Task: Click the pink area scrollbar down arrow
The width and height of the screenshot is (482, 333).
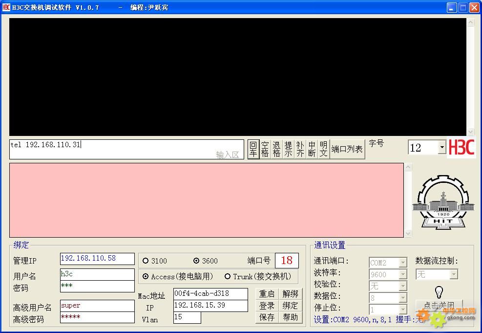Action: coord(408,233)
